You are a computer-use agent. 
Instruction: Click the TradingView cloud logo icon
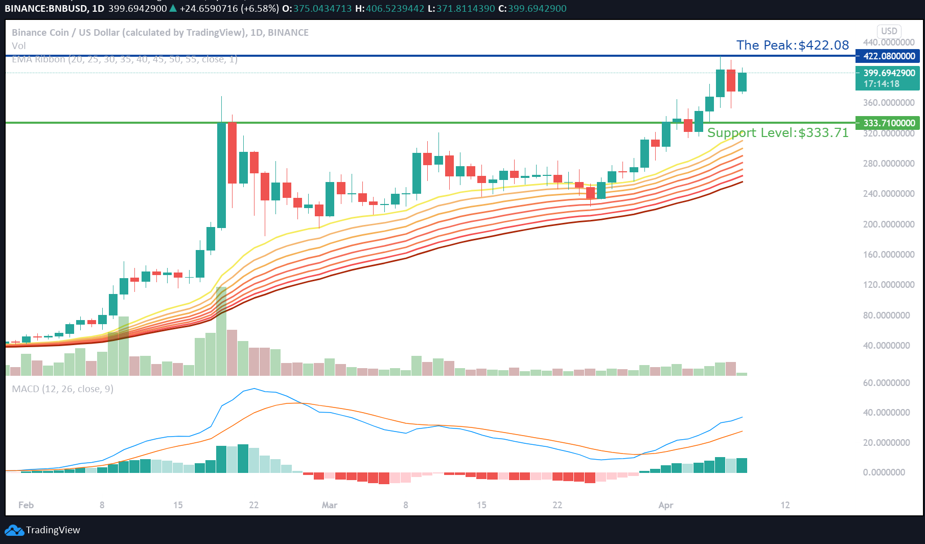pos(14,530)
